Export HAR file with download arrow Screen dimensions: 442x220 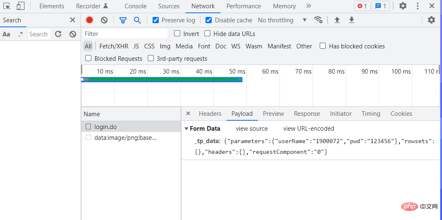tap(351, 20)
